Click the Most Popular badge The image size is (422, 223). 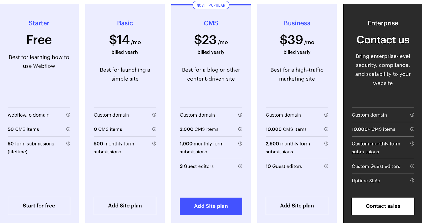pyautogui.click(x=211, y=5)
